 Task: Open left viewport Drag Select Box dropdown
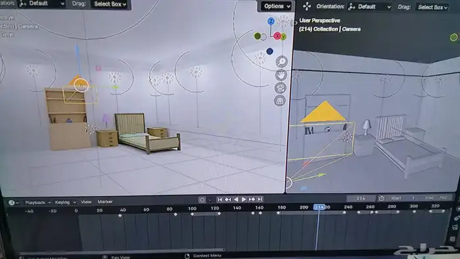coord(110,4)
